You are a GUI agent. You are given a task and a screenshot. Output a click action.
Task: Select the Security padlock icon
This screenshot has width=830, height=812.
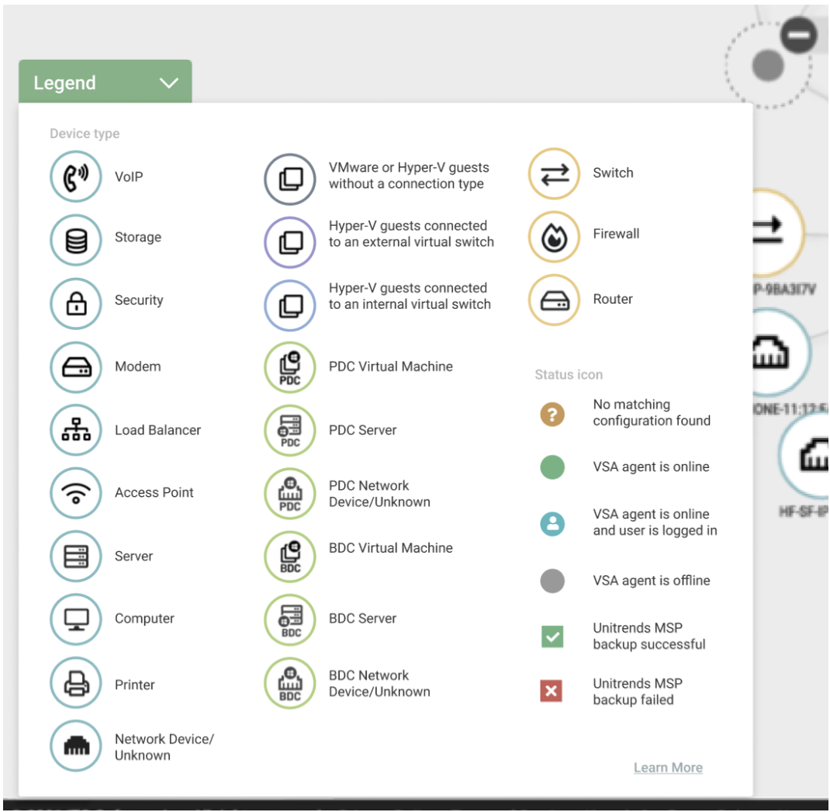point(75,300)
